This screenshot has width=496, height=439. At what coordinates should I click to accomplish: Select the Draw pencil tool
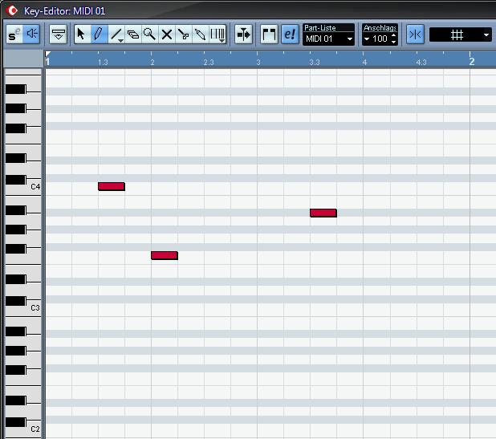pyautogui.click(x=97, y=35)
